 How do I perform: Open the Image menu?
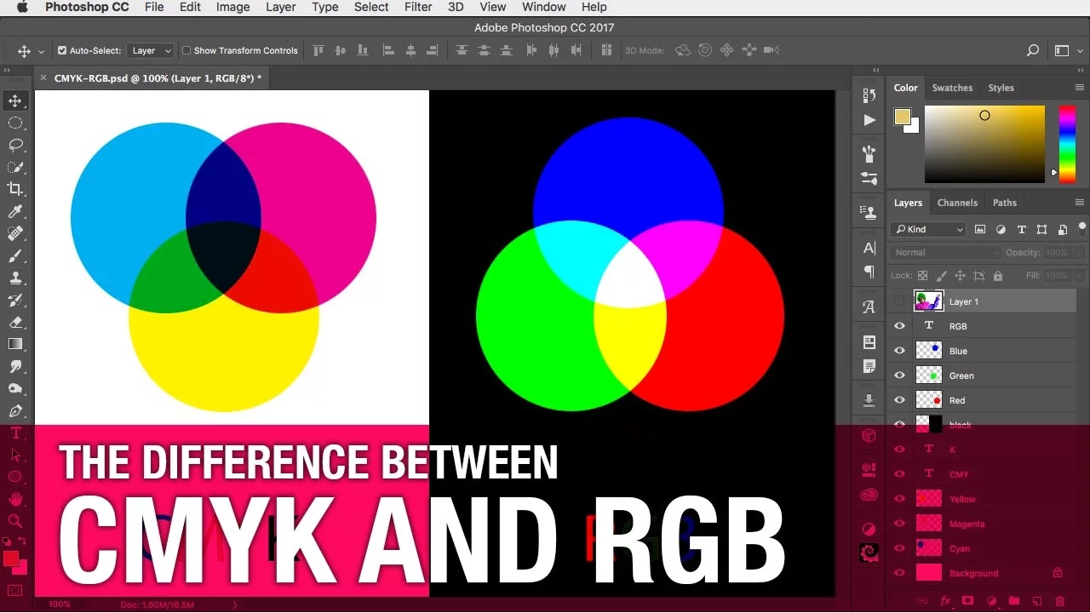pyautogui.click(x=232, y=7)
